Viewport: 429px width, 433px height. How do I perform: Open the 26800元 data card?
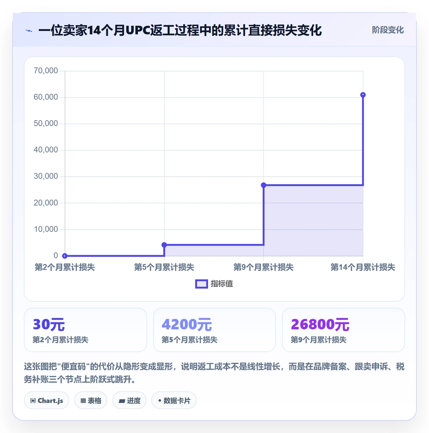(x=344, y=330)
